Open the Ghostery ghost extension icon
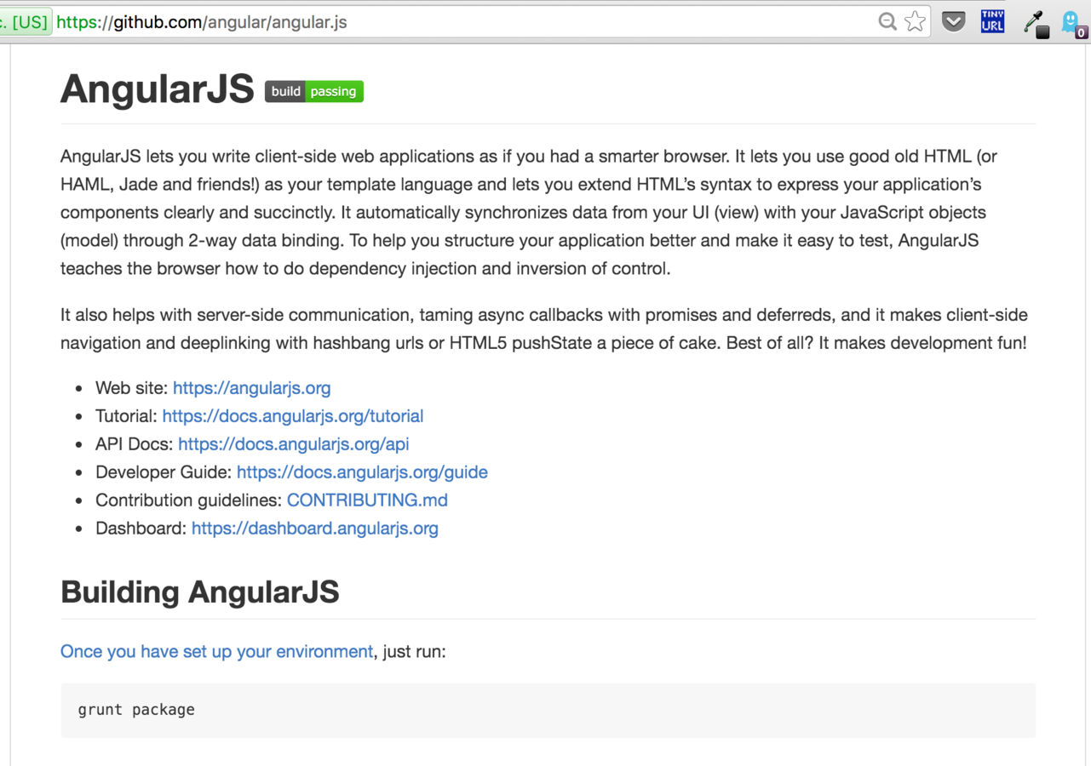The width and height of the screenshot is (1091, 766). (x=1072, y=24)
